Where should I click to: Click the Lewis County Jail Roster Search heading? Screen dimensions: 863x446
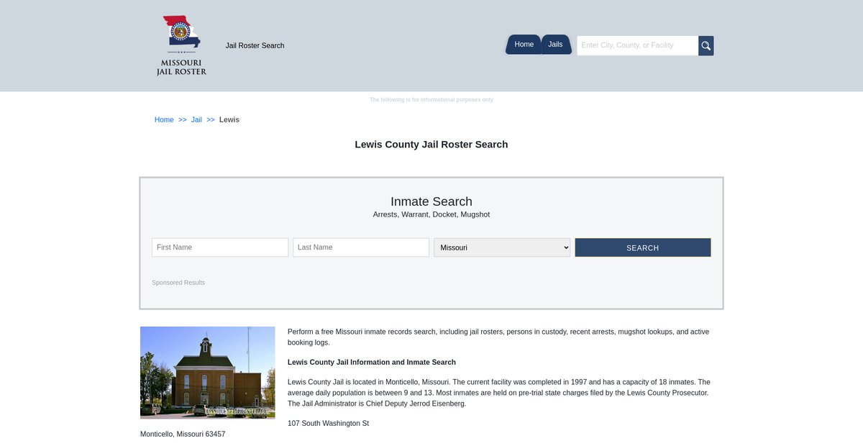click(x=431, y=145)
